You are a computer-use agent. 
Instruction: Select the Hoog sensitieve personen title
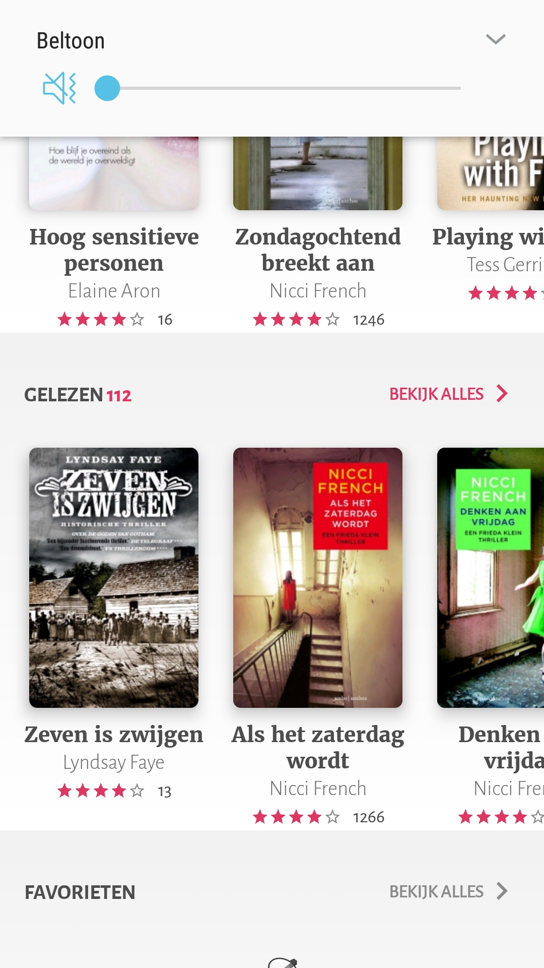click(114, 250)
